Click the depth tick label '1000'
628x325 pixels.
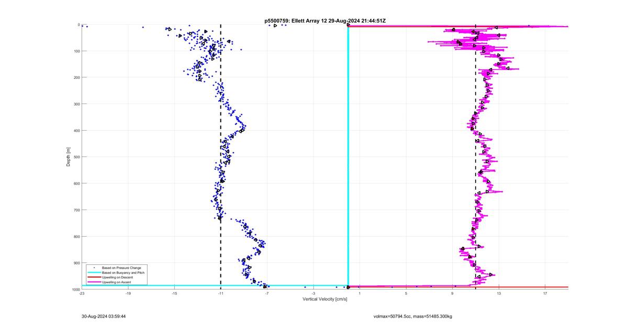pyautogui.click(x=75, y=289)
